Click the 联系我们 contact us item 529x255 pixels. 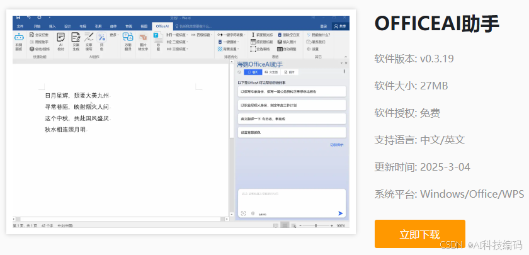(316, 42)
